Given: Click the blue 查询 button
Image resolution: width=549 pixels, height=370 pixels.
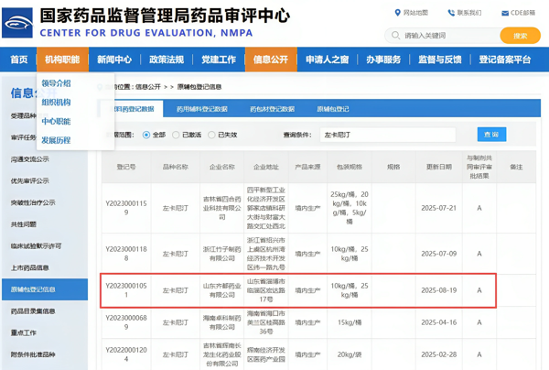Looking at the screenshot, I should pyautogui.click(x=491, y=135).
